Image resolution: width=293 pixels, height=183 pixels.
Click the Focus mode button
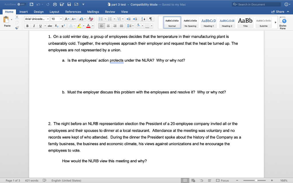222,180
